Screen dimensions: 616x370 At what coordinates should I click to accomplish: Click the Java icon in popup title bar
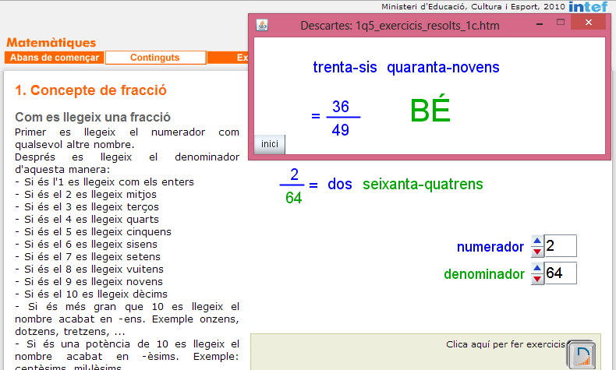click(x=263, y=25)
